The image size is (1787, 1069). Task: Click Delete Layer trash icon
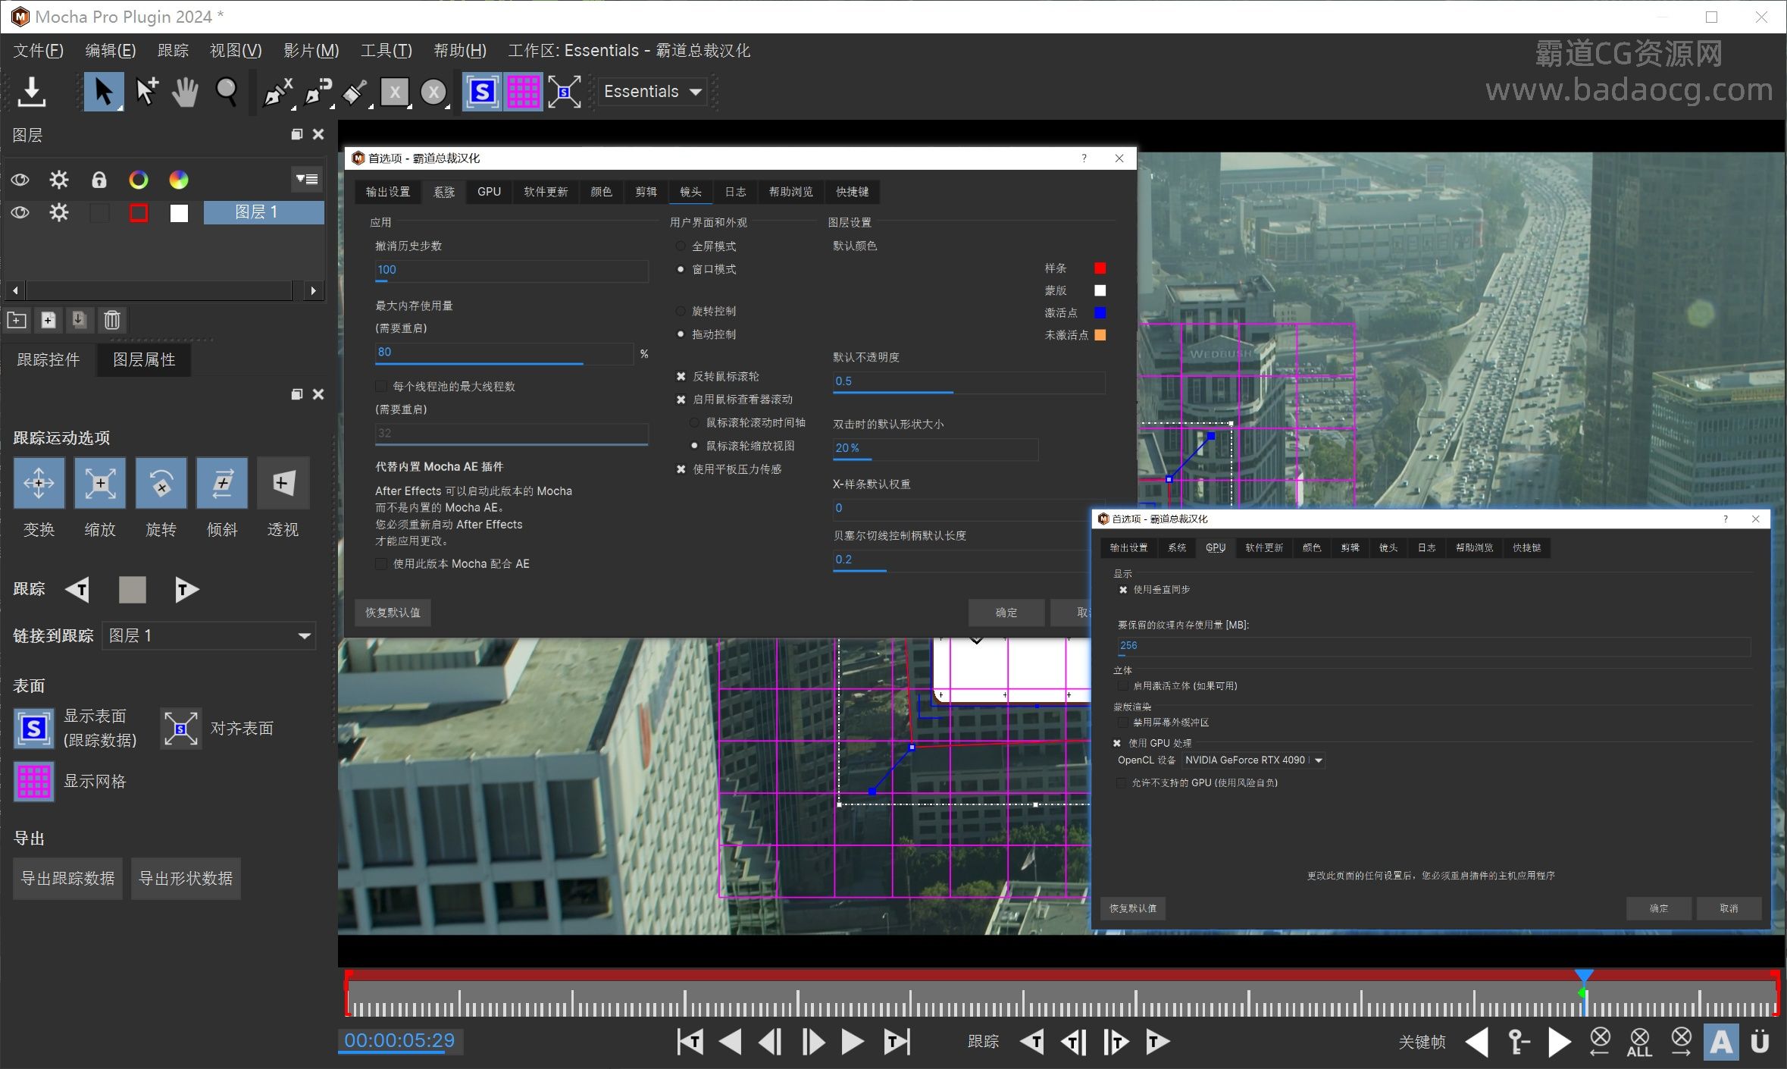112,320
